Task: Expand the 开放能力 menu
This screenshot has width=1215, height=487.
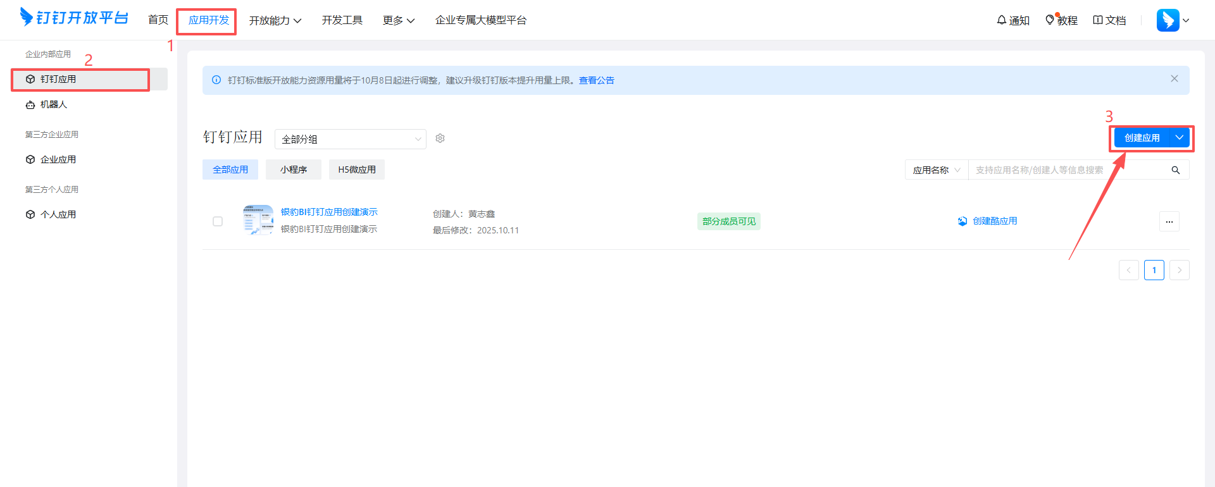Action: [x=275, y=20]
